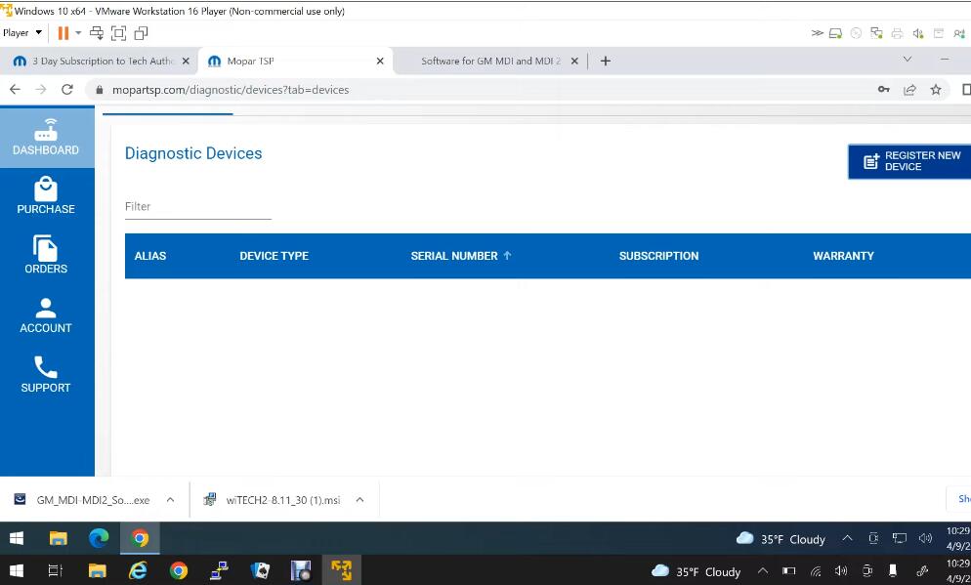Open the host Wi-Fi network flyout
Image resolution: width=971 pixels, height=585 pixels.
point(816,570)
